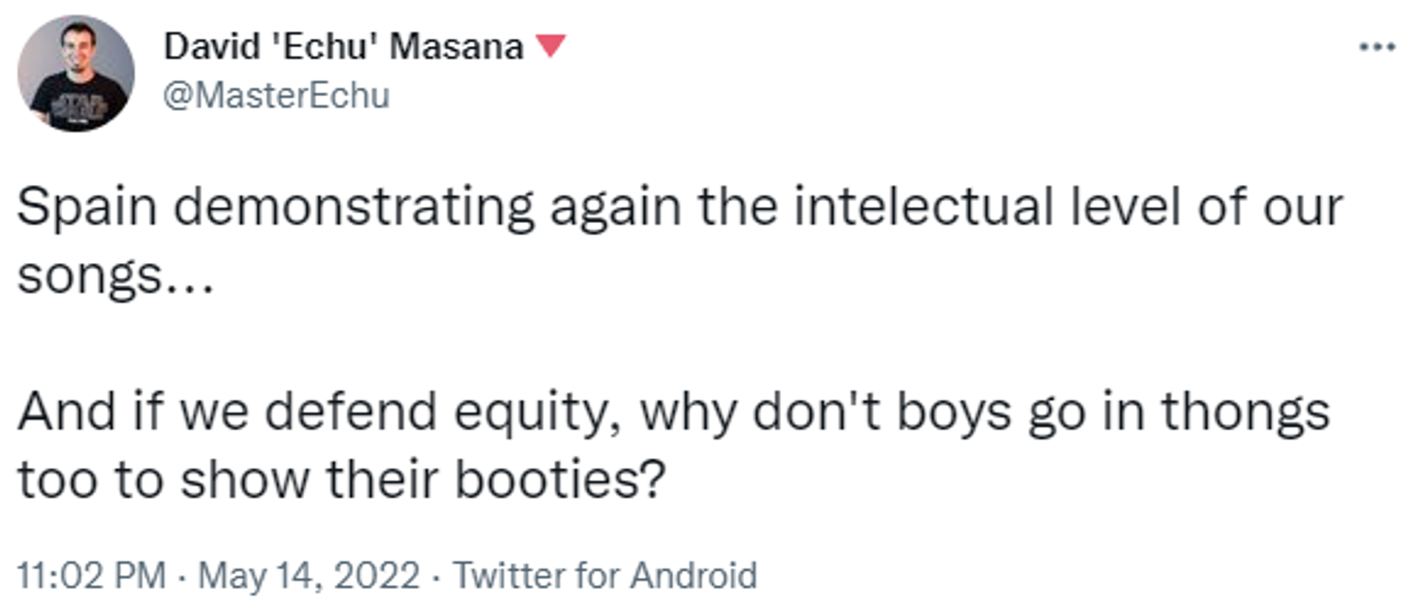The width and height of the screenshot is (1420, 600).
Task: Click the word 'demonstrating' in the first line
Action: 354,208
